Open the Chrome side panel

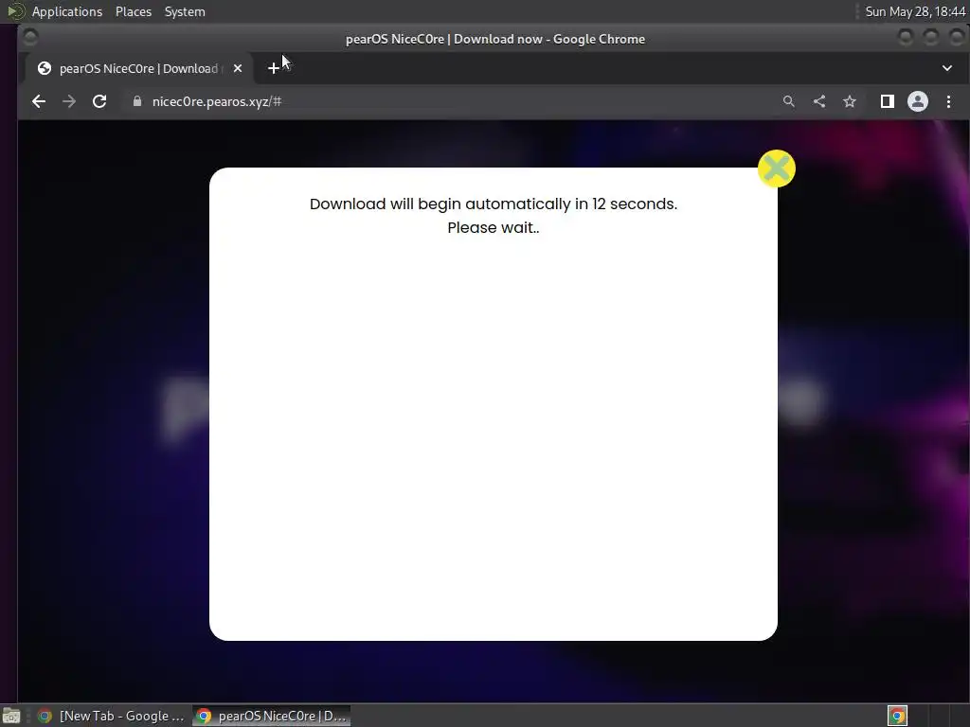[x=887, y=101]
